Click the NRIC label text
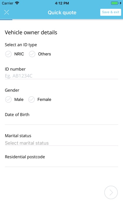Image resolution: width=123 pixels, height=219 pixels. pyautogui.click(x=19, y=54)
